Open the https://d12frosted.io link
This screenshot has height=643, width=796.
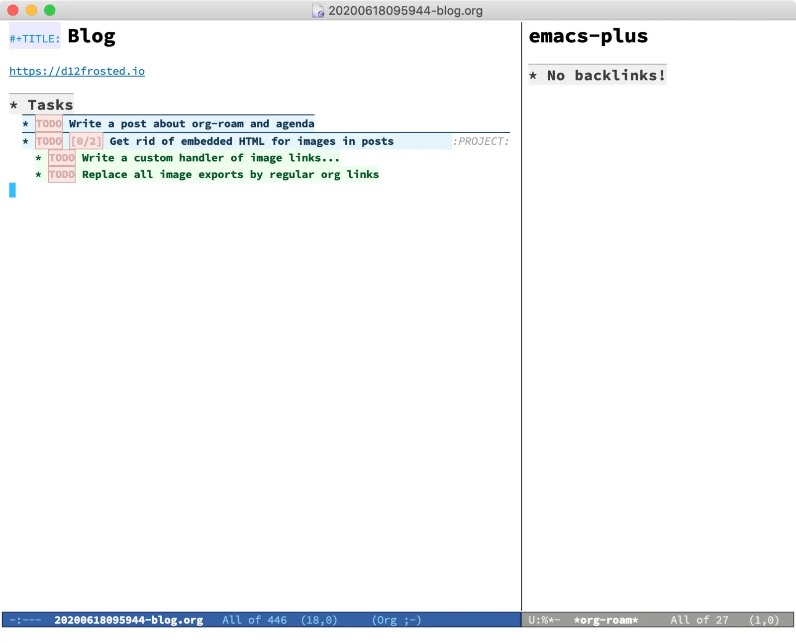77,71
